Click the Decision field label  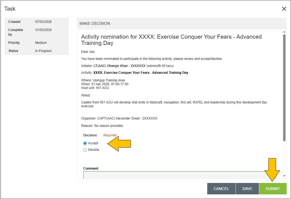[x=90, y=135]
